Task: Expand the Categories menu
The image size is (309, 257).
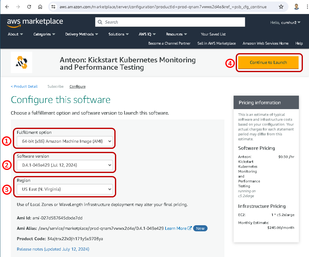Action: coord(44,34)
